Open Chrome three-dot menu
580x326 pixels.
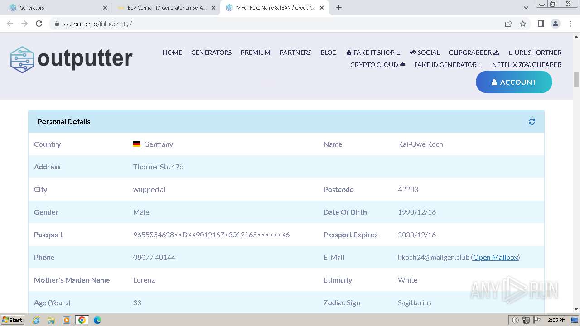point(570,24)
